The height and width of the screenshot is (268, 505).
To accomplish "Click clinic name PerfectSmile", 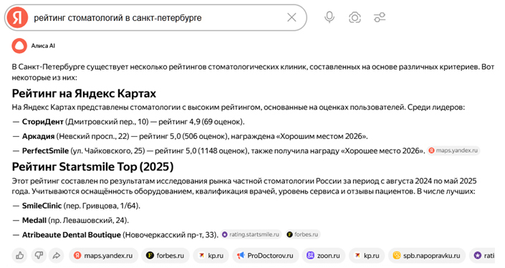I will pos(45,150).
